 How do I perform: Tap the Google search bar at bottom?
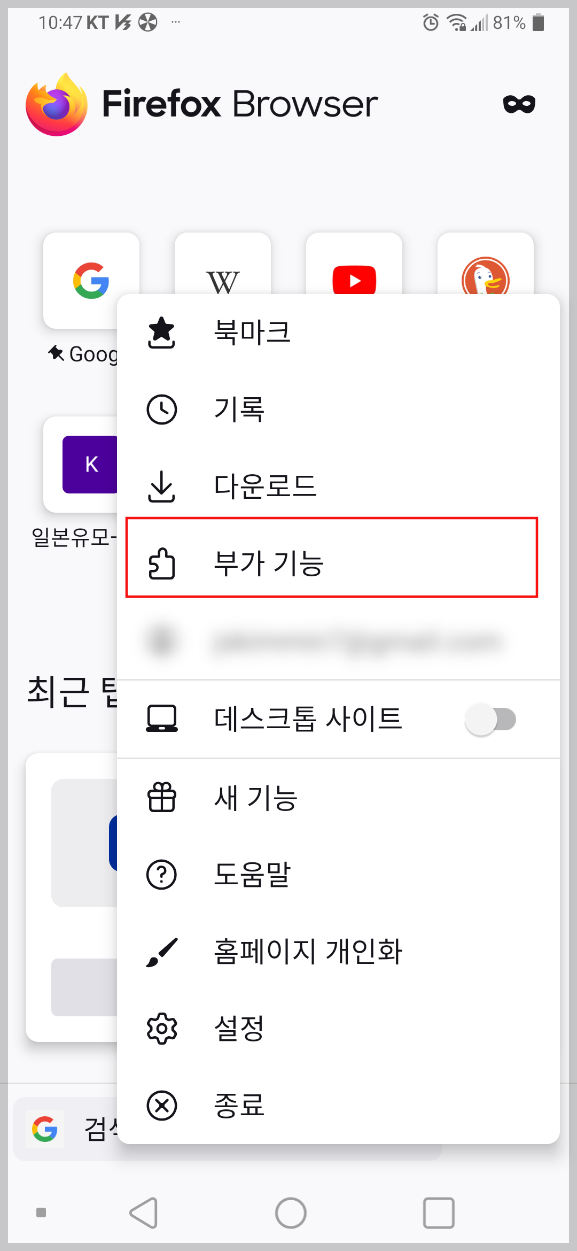click(69, 1129)
